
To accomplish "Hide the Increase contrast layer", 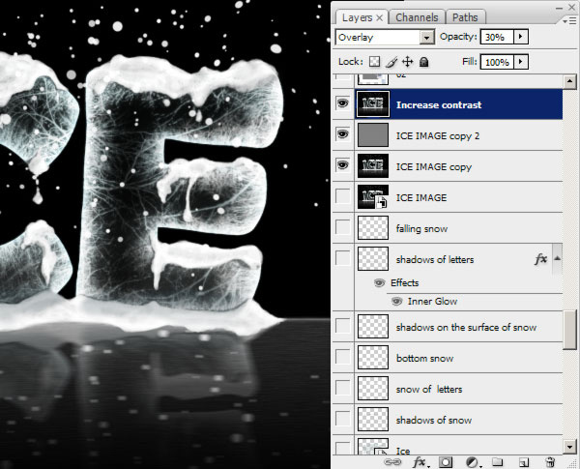I will (x=342, y=104).
